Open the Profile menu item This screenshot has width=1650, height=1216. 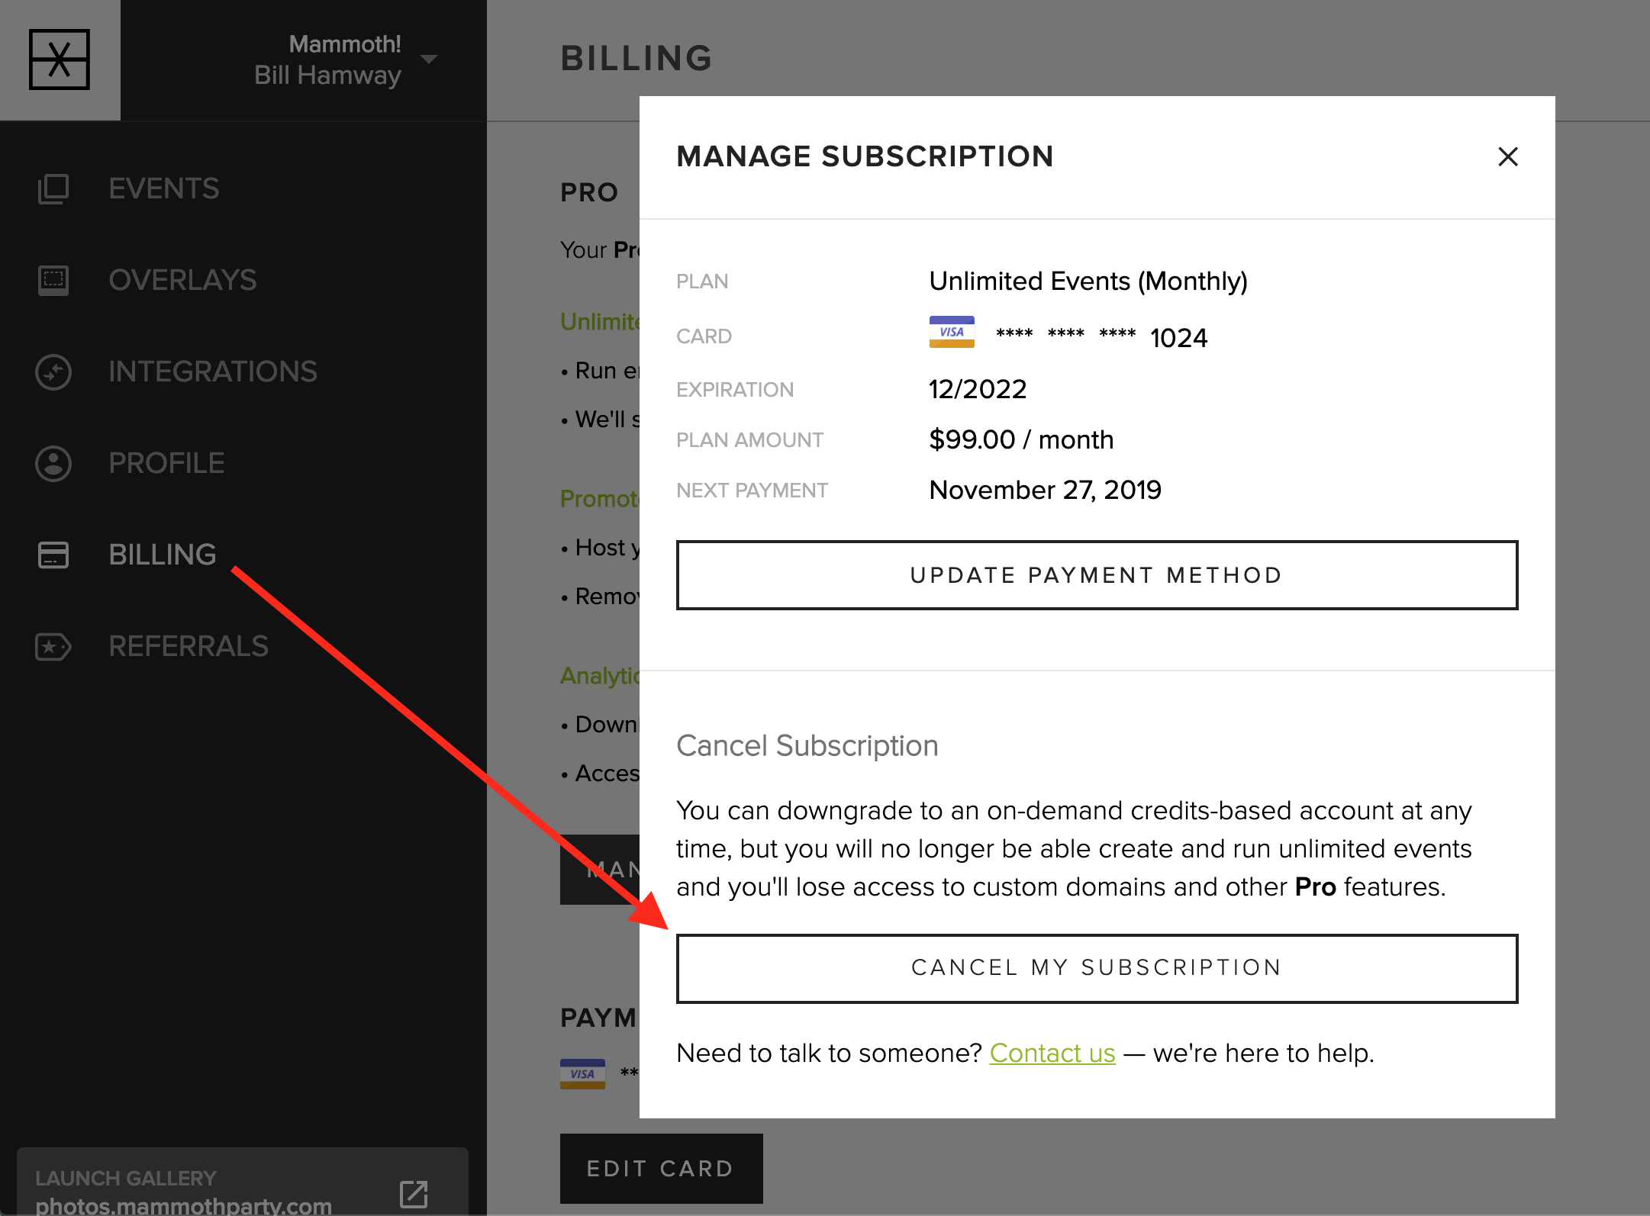pyautogui.click(x=166, y=463)
